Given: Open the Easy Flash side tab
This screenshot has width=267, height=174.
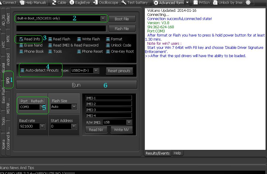Looking at the screenshot, I should [x=3, y=95].
